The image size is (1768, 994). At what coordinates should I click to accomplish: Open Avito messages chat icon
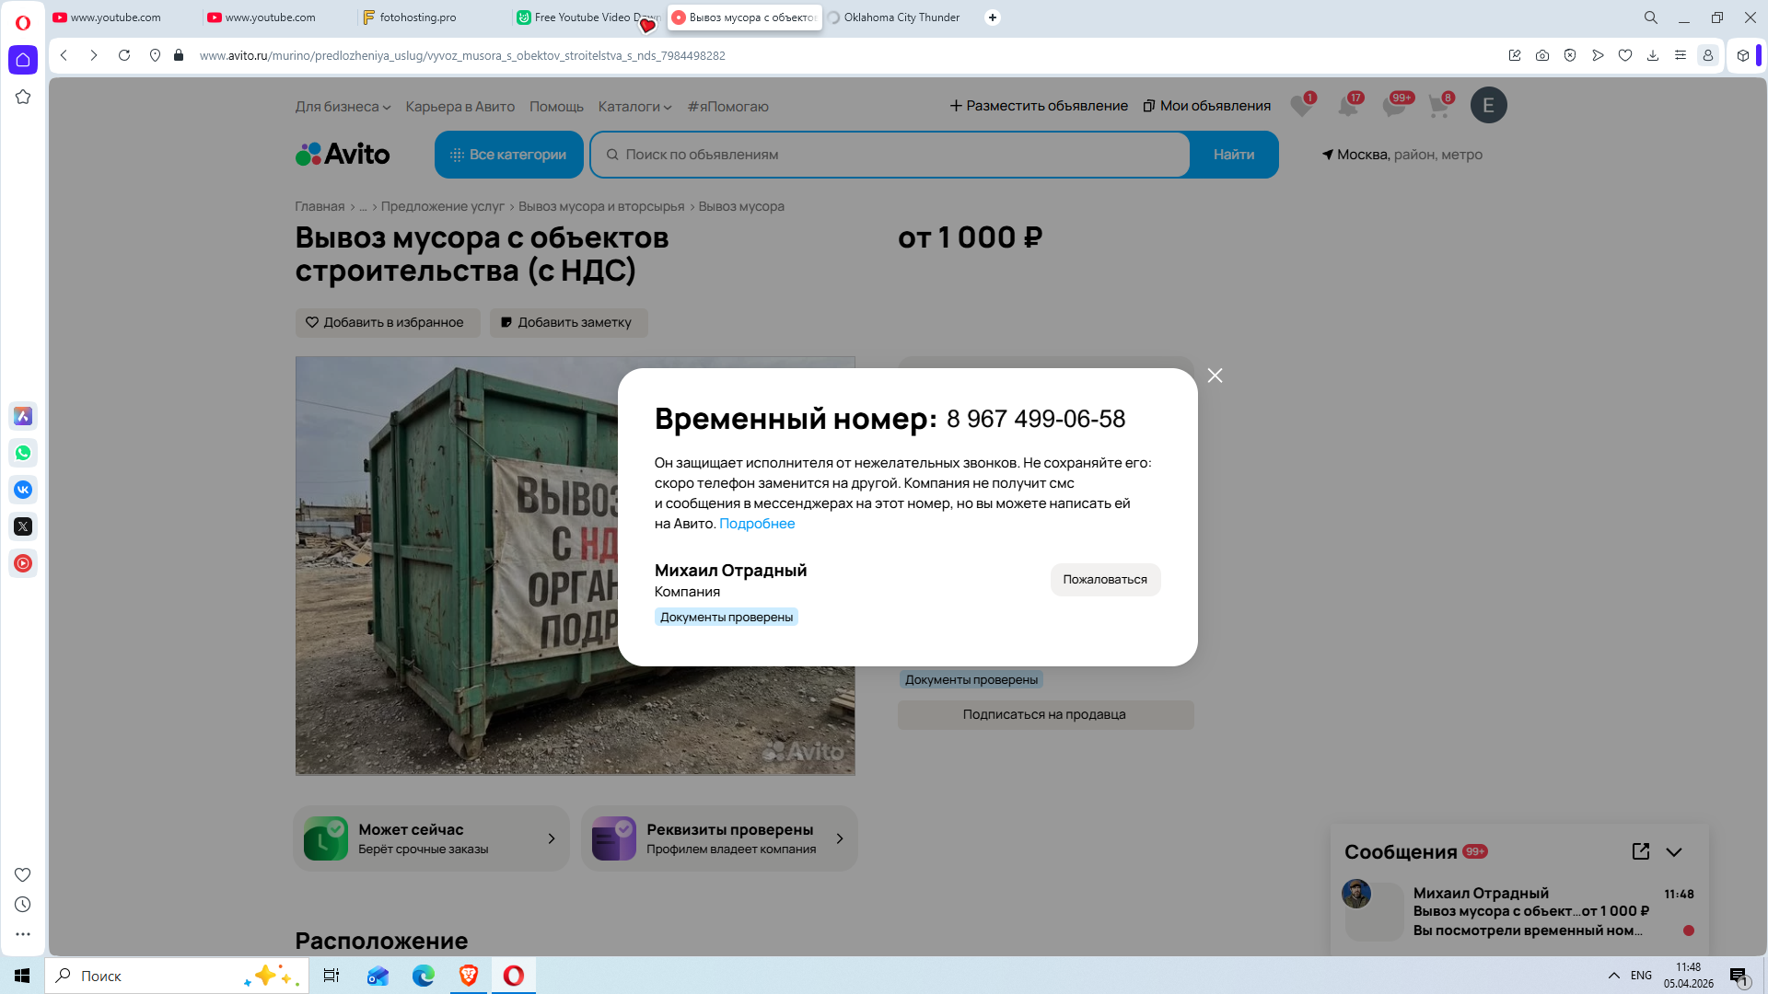tap(1393, 107)
